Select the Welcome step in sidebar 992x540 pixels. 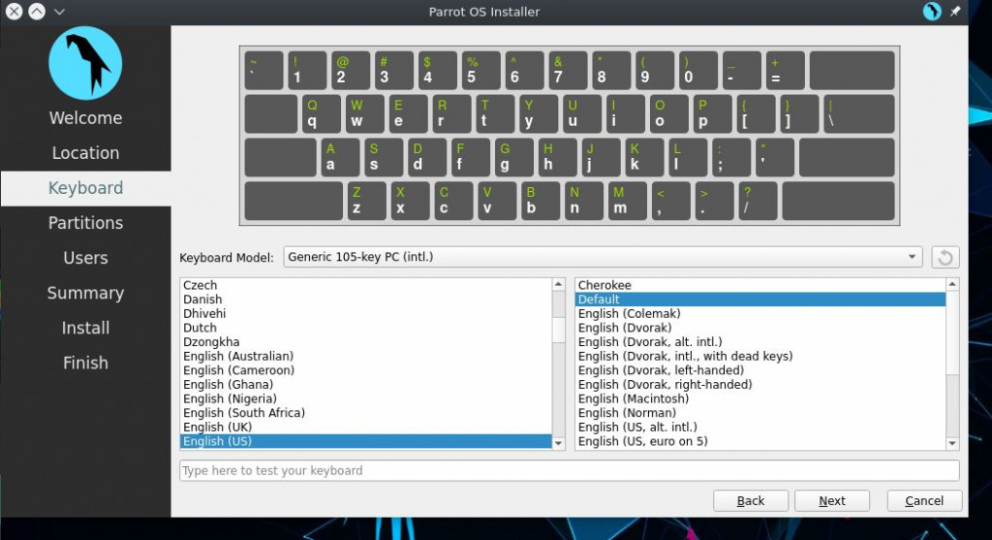(x=85, y=117)
